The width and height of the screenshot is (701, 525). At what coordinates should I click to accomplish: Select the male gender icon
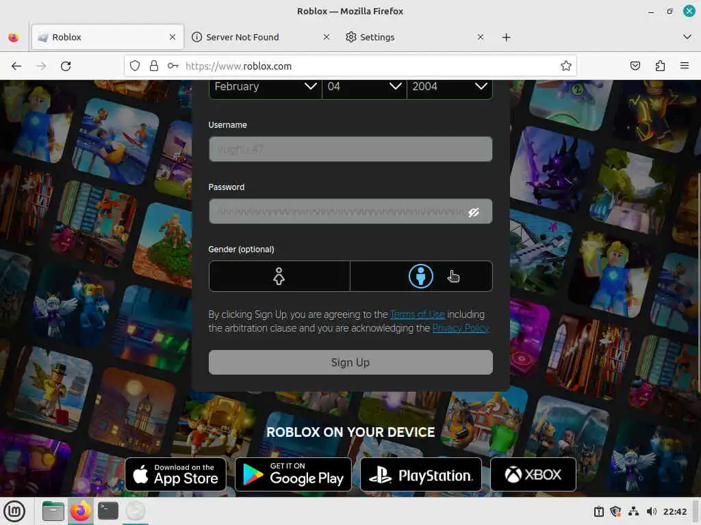tap(421, 276)
